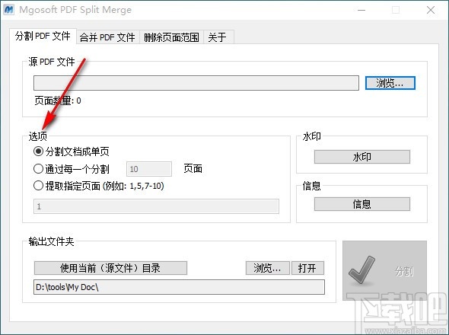Click the 页面 label beside the count field

click(x=193, y=168)
